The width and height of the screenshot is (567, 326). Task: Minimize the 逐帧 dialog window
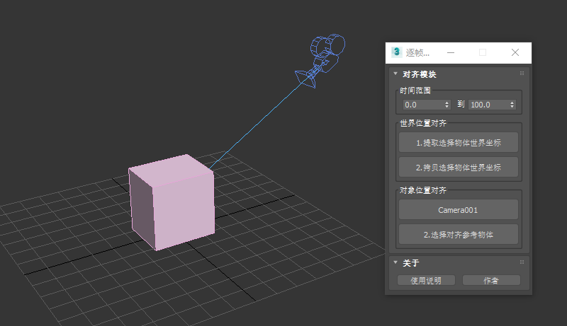click(450, 52)
